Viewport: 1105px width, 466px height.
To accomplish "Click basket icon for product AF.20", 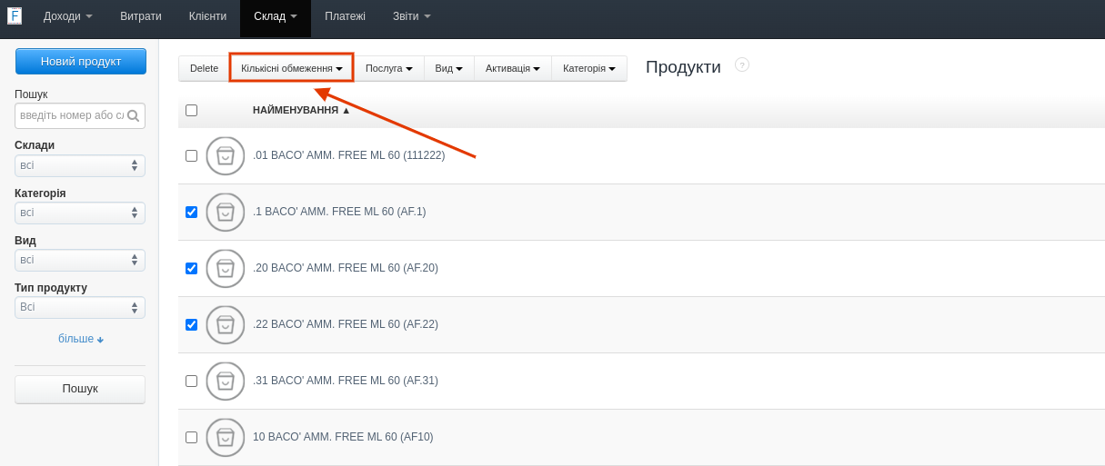I will [226, 269].
